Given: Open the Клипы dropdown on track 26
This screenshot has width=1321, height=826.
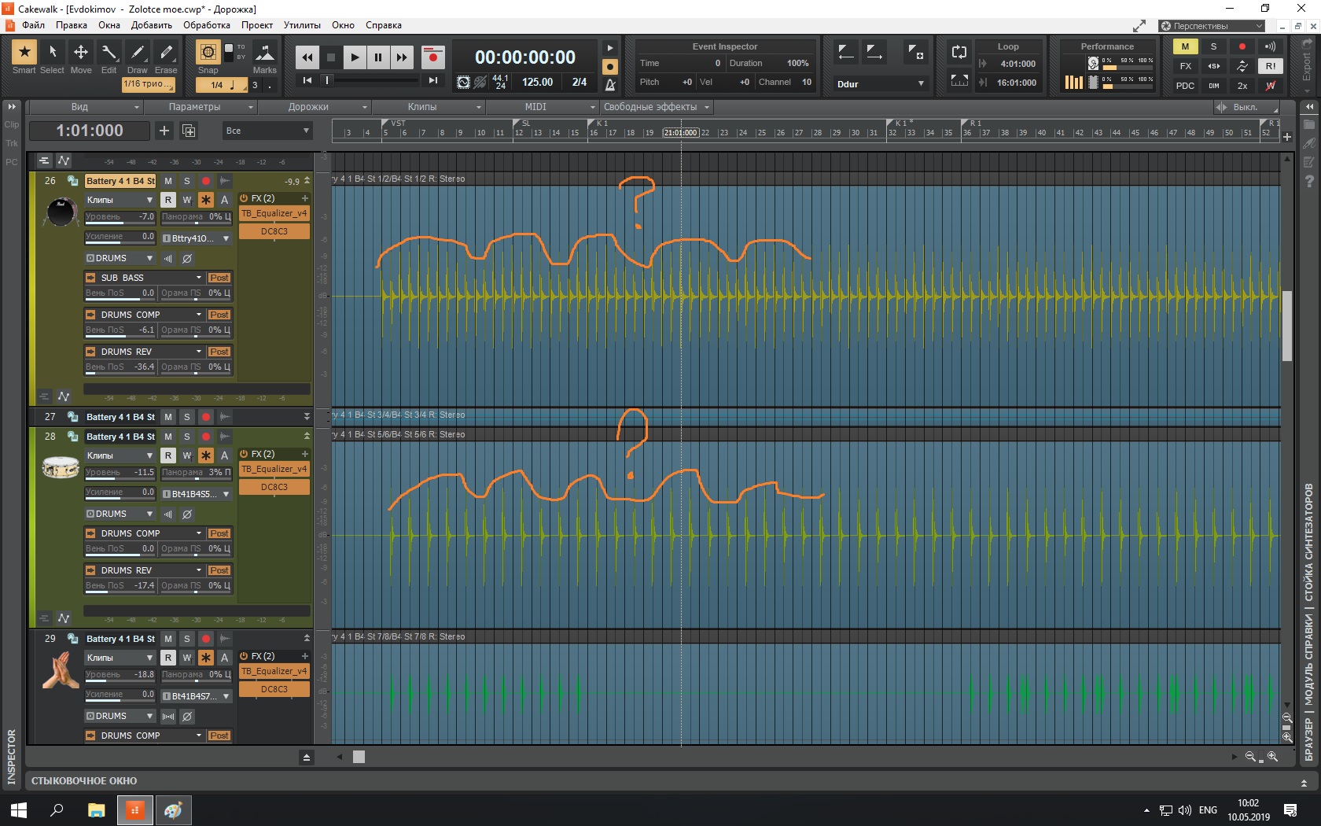Looking at the screenshot, I should tap(120, 200).
